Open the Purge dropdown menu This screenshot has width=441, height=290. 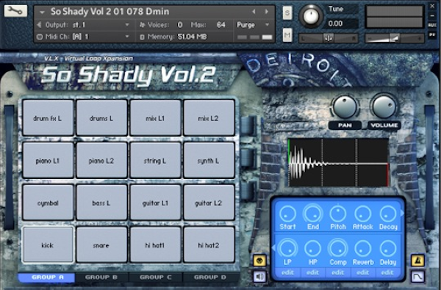(253, 25)
